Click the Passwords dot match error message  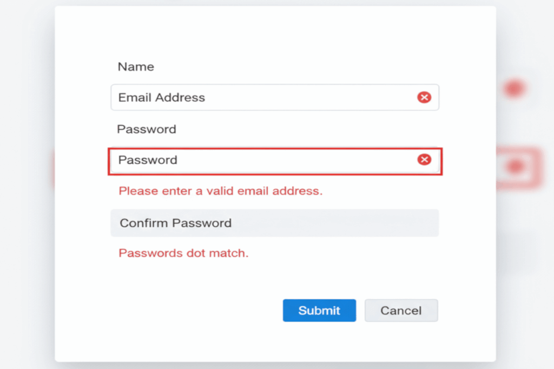pyautogui.click(x=183, y=253)
